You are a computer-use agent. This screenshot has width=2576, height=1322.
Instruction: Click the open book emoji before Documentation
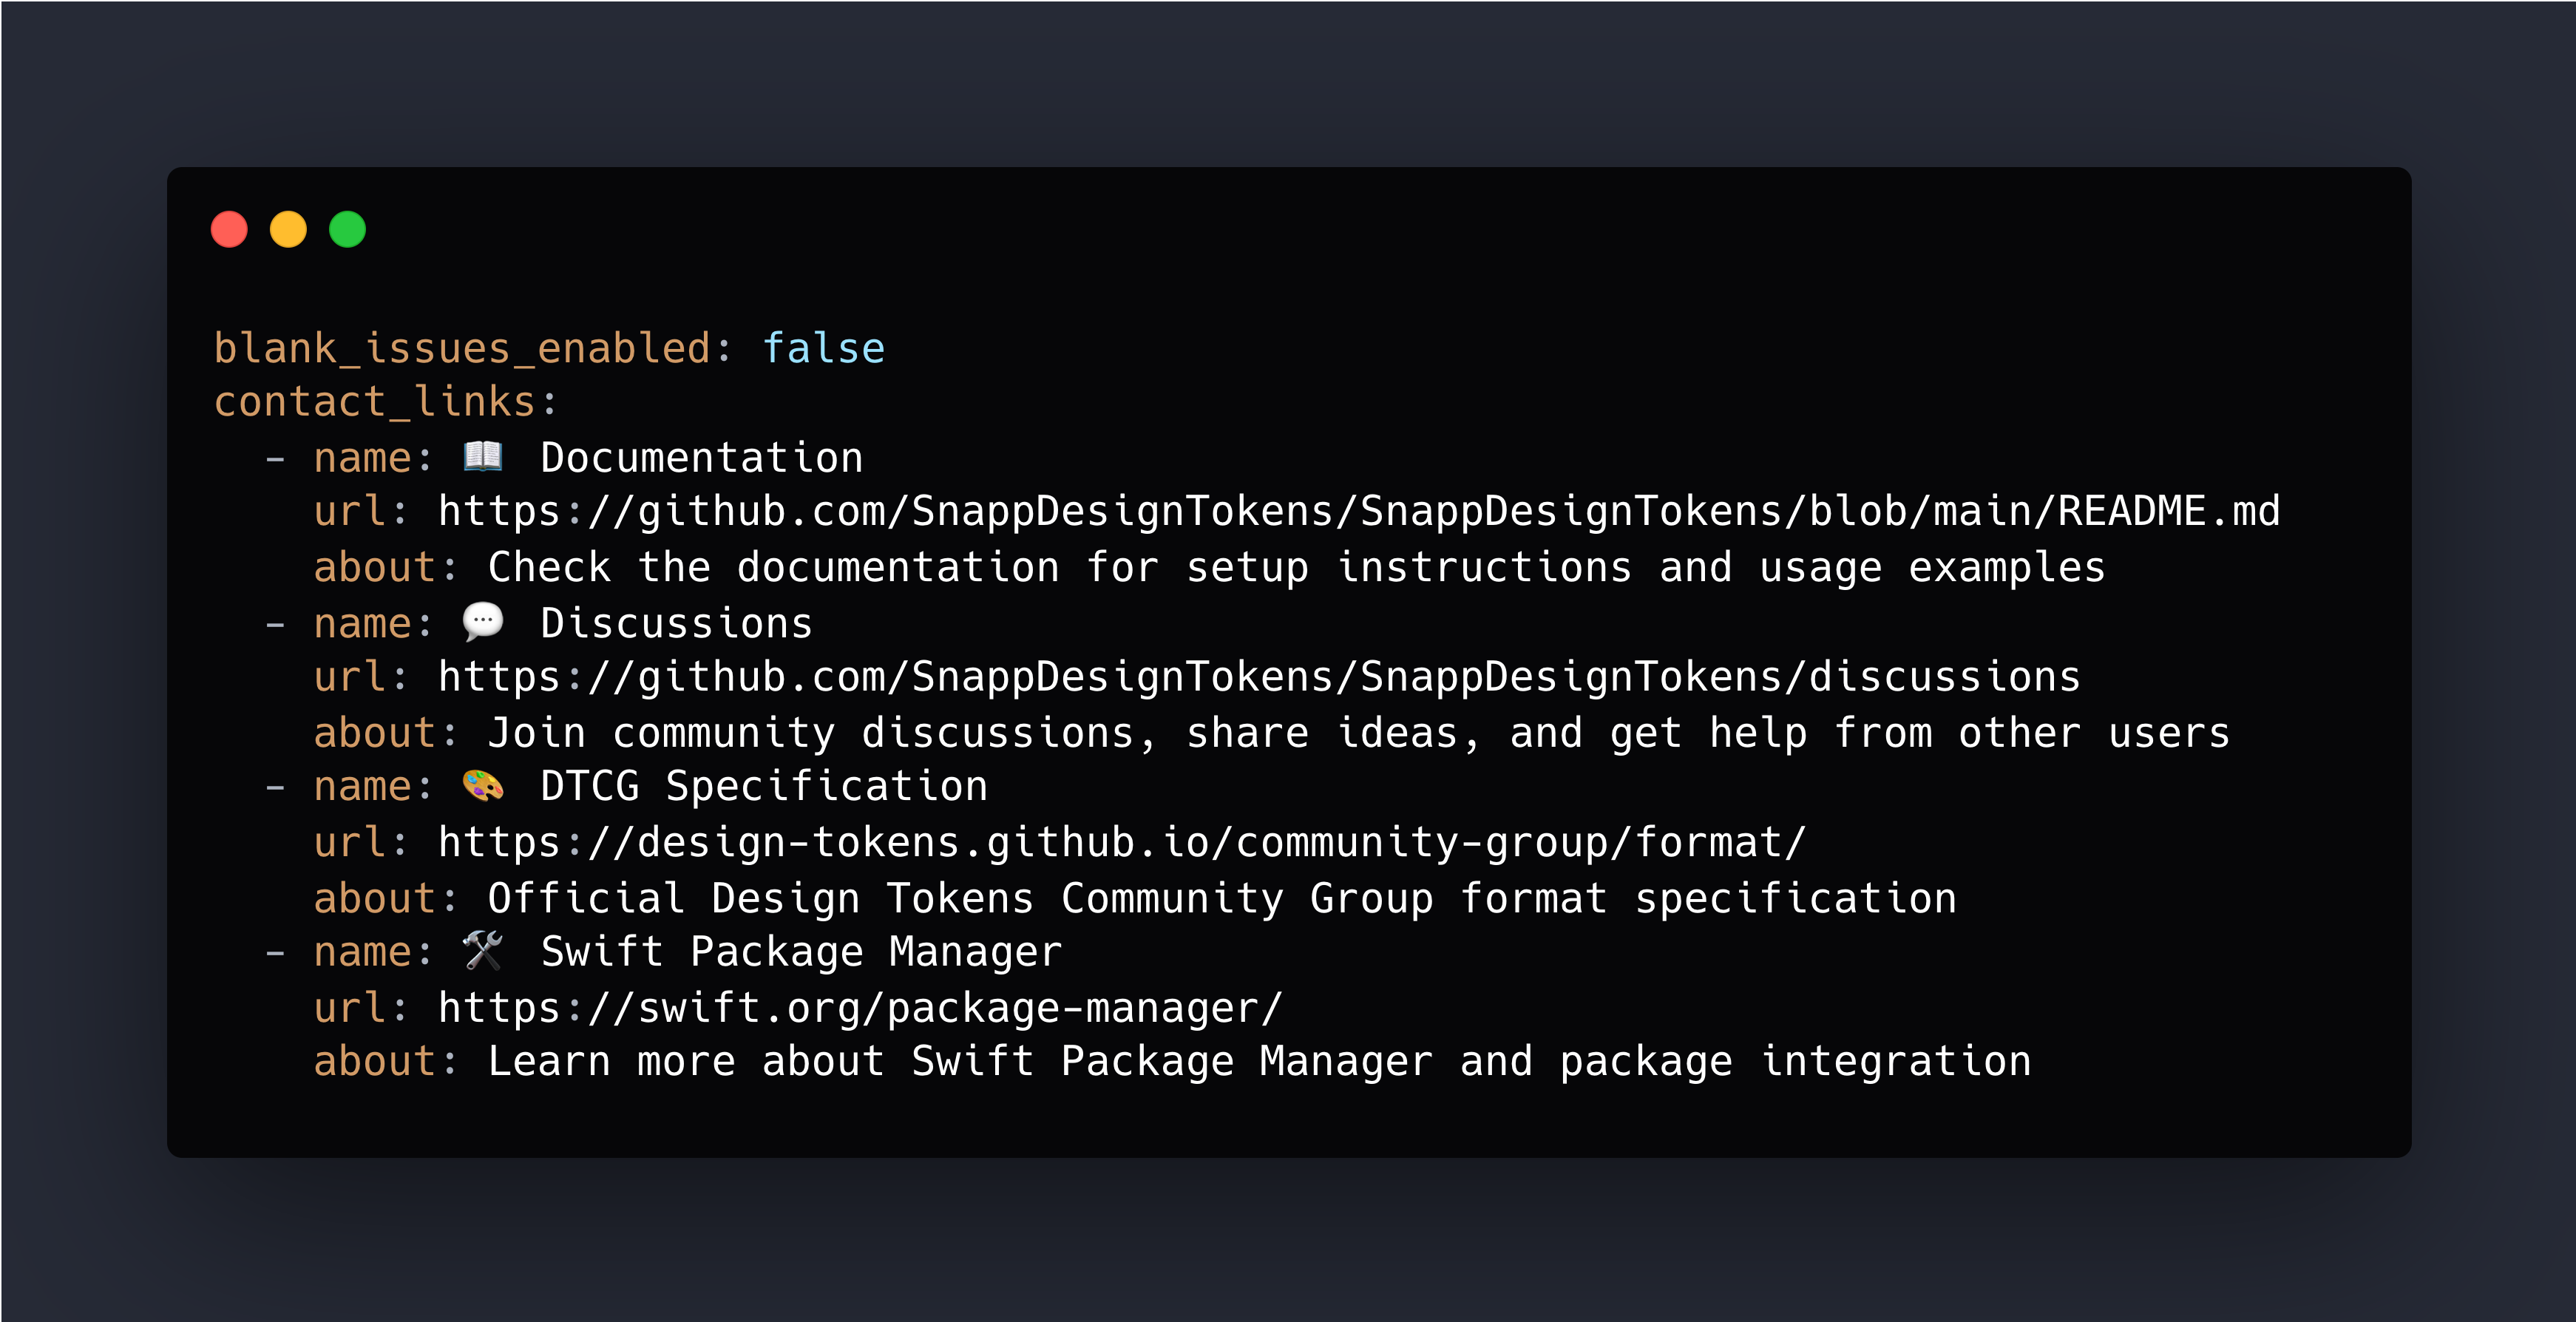483,457
